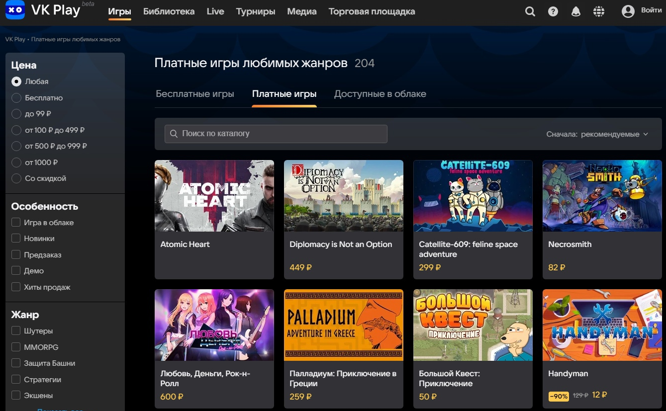Open Любовь, Деньги, Рок-н-Ролл cover art
Screen dimensions: 666x411
coord(214,325)
